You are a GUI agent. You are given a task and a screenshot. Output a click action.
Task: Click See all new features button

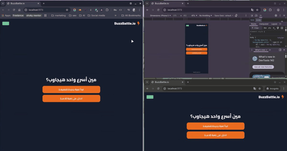(263, 67)
